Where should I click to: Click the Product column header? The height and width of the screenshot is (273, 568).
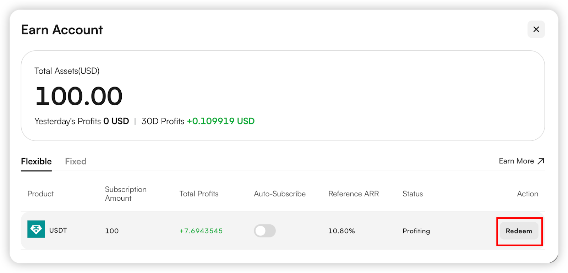click(x=40, y=194)
